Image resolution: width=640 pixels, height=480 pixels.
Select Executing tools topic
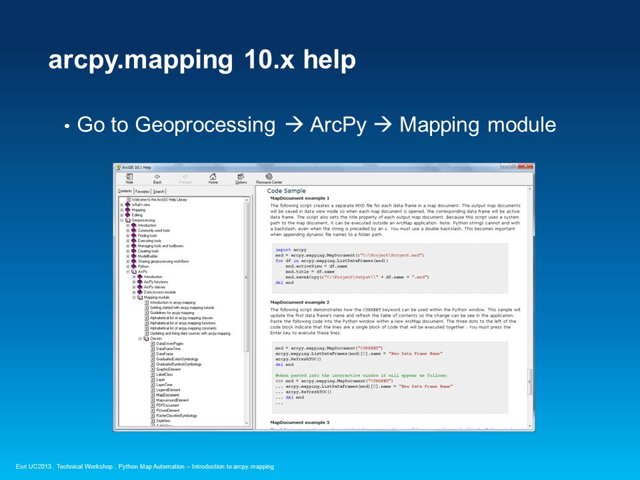(149, 241)
